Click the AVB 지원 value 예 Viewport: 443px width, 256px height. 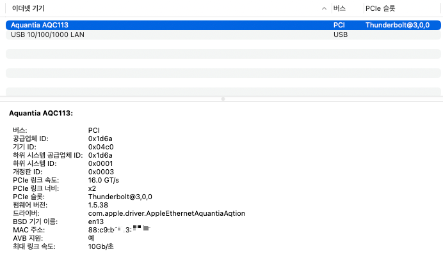click(91, 238)
